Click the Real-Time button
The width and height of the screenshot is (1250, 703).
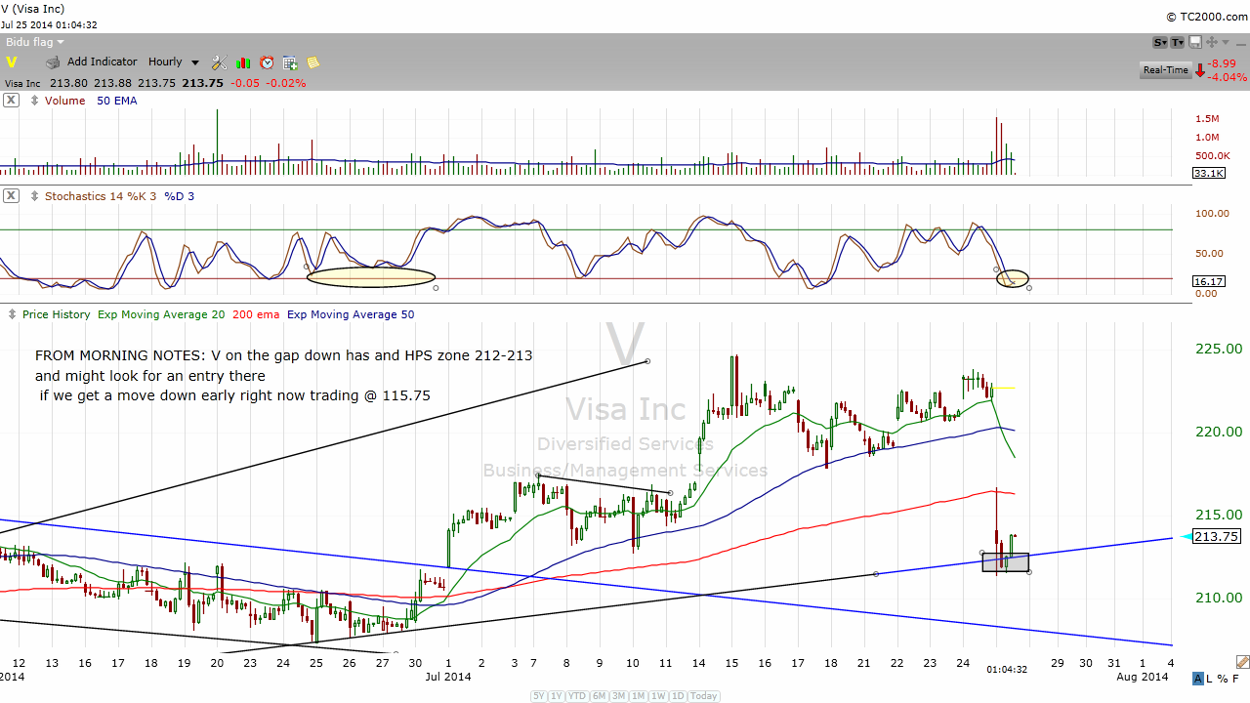pyautogui.click(x=1165, y=70)
